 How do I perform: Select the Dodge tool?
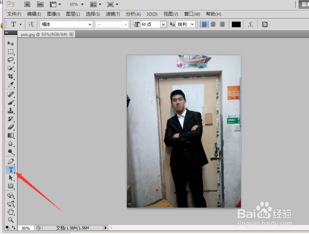[11, 152]
